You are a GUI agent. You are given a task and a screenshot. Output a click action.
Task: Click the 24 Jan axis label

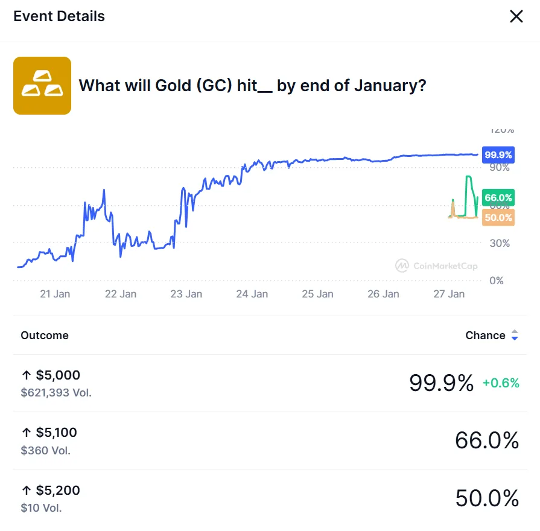pos(252,294)
